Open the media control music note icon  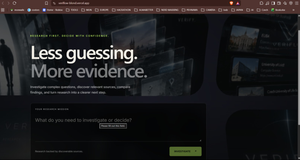267,3
